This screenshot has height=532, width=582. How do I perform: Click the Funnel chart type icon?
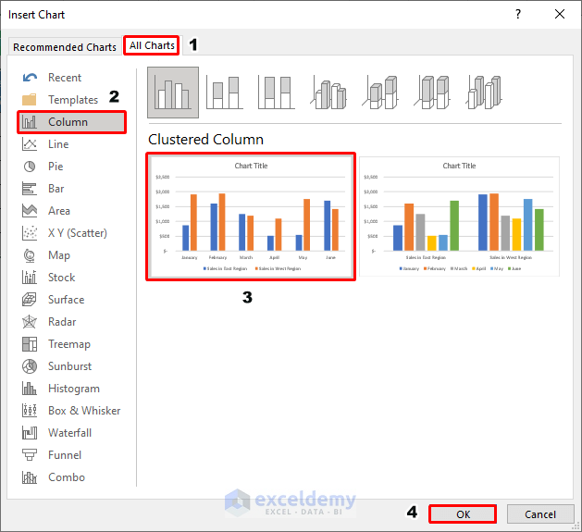click(x=30, y=455)
